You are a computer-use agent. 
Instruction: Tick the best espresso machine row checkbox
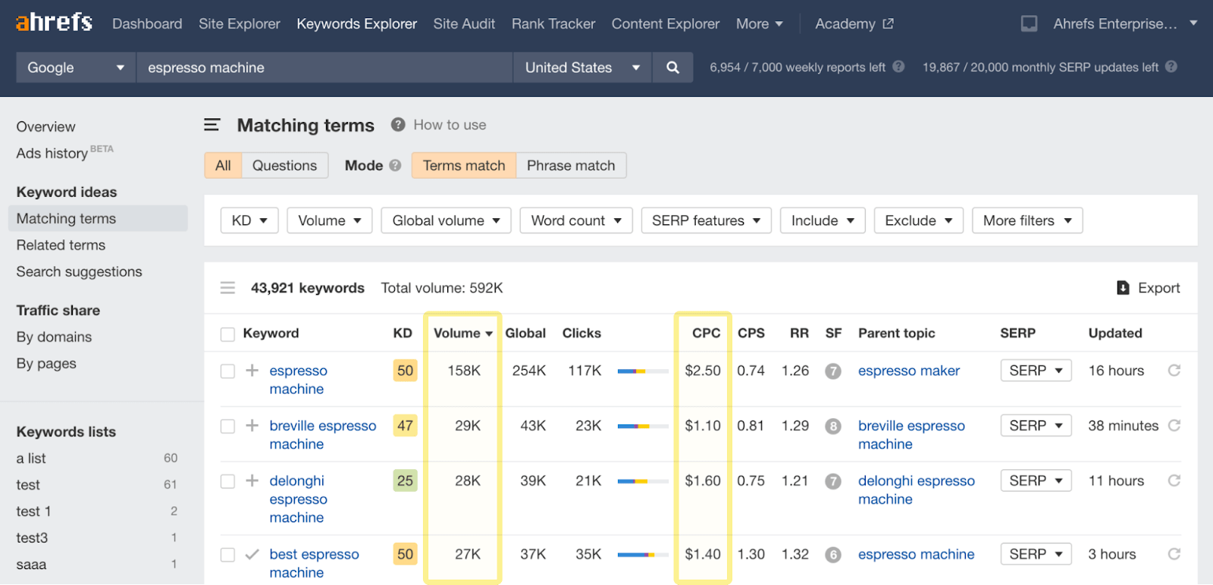(227, 555)
